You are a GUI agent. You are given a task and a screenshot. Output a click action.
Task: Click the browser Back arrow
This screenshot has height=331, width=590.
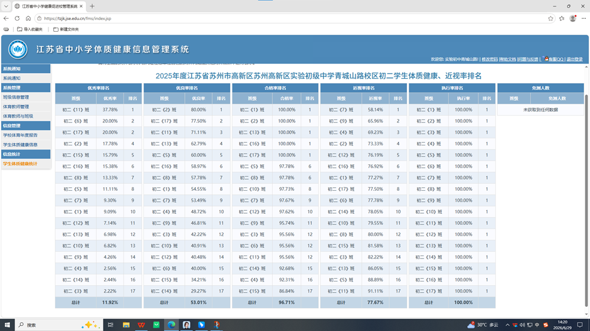(x=6, y=18)
